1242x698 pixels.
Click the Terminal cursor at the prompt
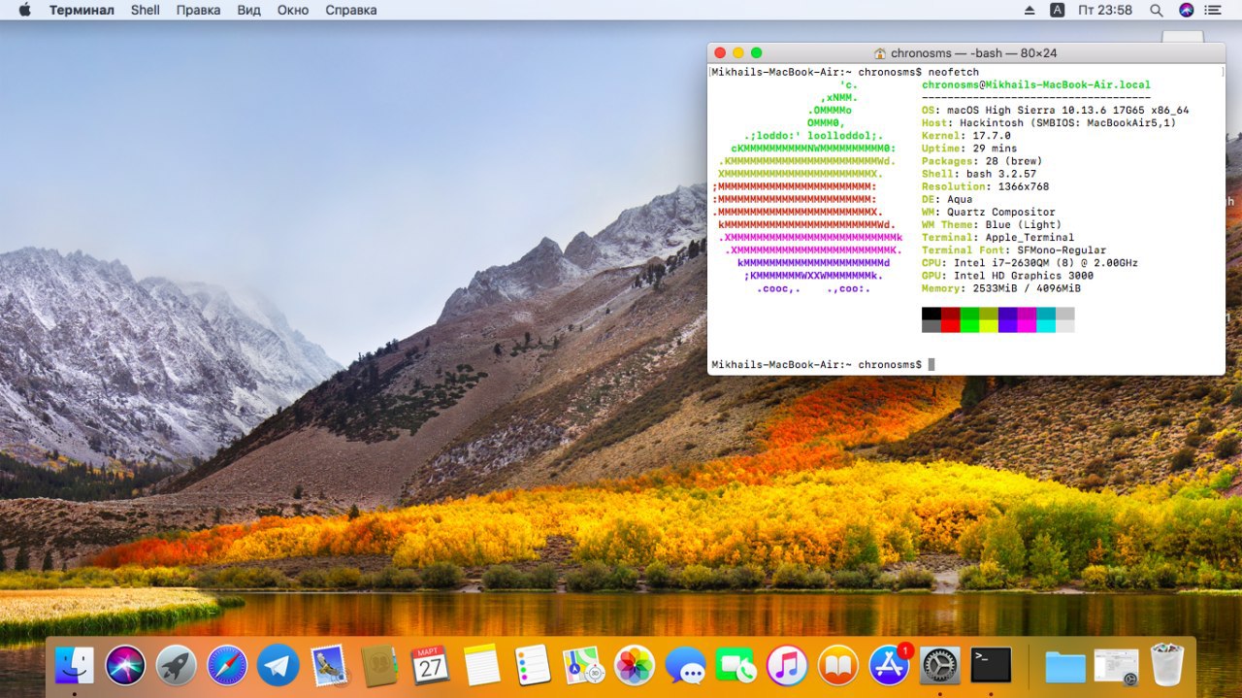tap(931, 364)
